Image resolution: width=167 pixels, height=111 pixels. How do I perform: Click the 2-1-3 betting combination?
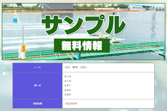click(68, 77)
